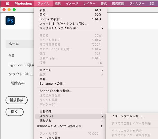Open the フィルター menu

click(137, 4)
